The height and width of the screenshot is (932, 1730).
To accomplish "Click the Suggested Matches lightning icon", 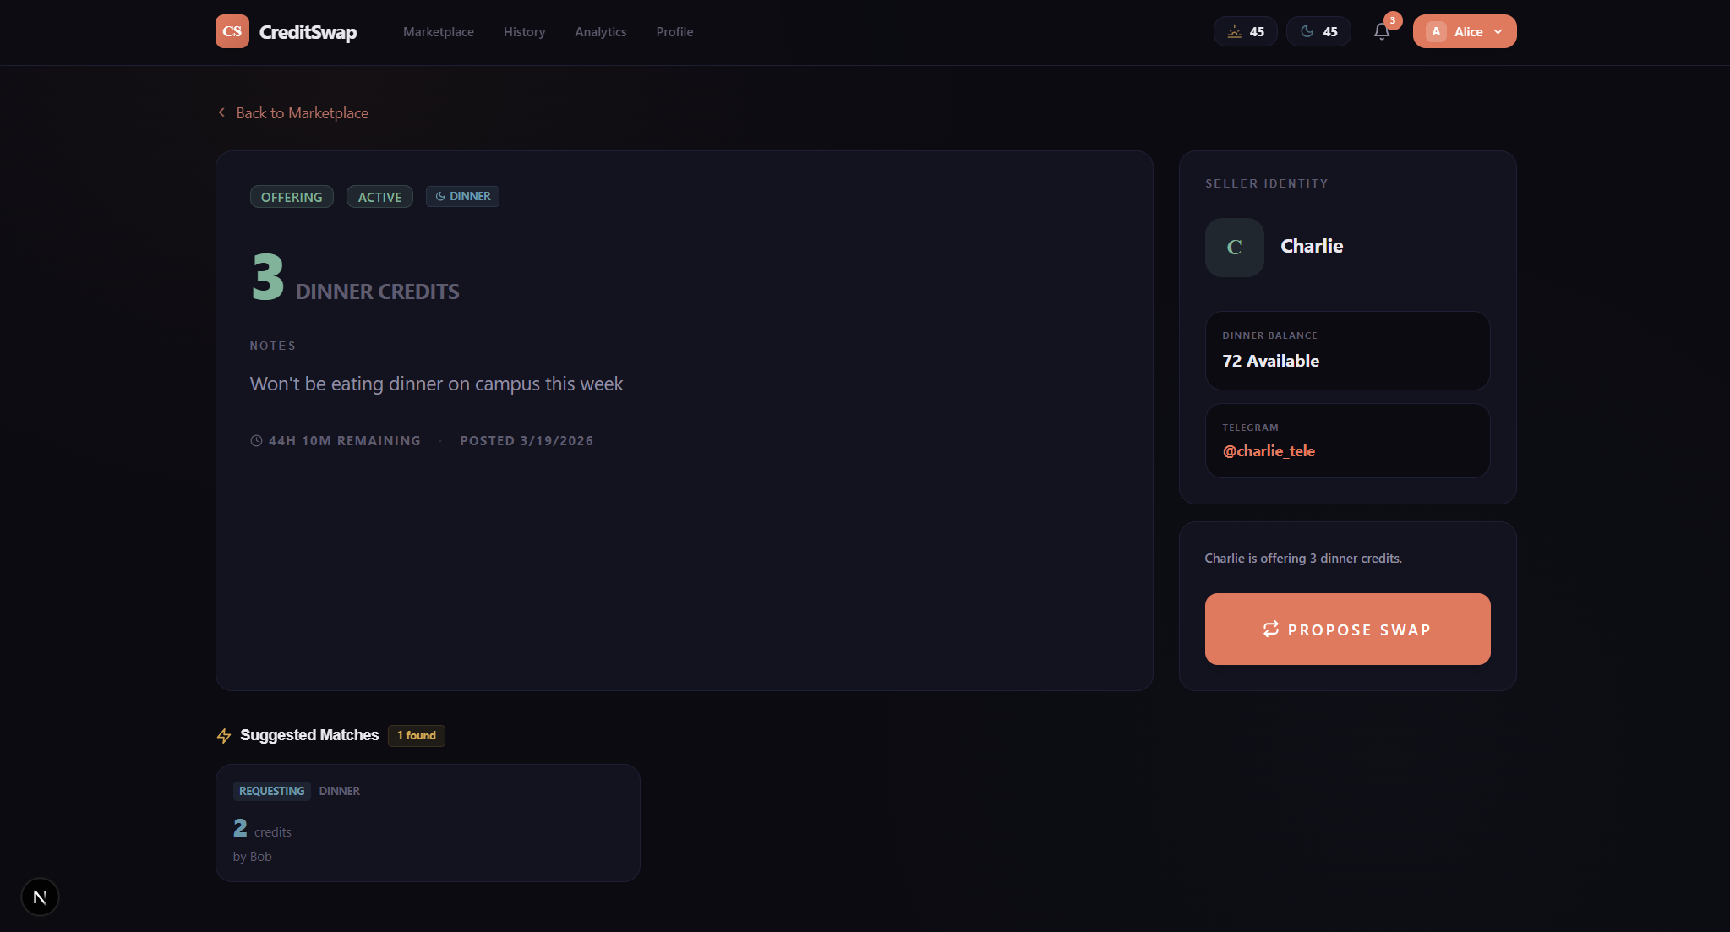I will pyautogui.click(x=224, y=736).
